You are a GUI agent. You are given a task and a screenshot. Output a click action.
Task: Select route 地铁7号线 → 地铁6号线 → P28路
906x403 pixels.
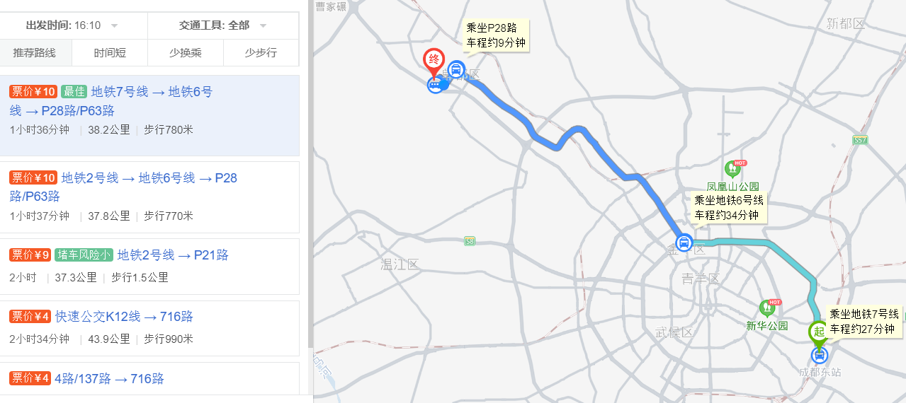pos(149,115)
